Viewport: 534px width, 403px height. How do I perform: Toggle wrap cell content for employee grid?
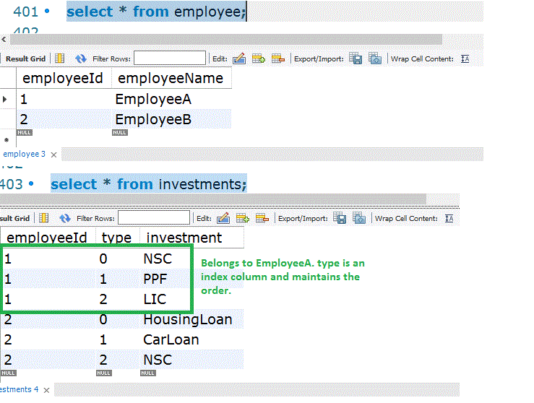465,59
